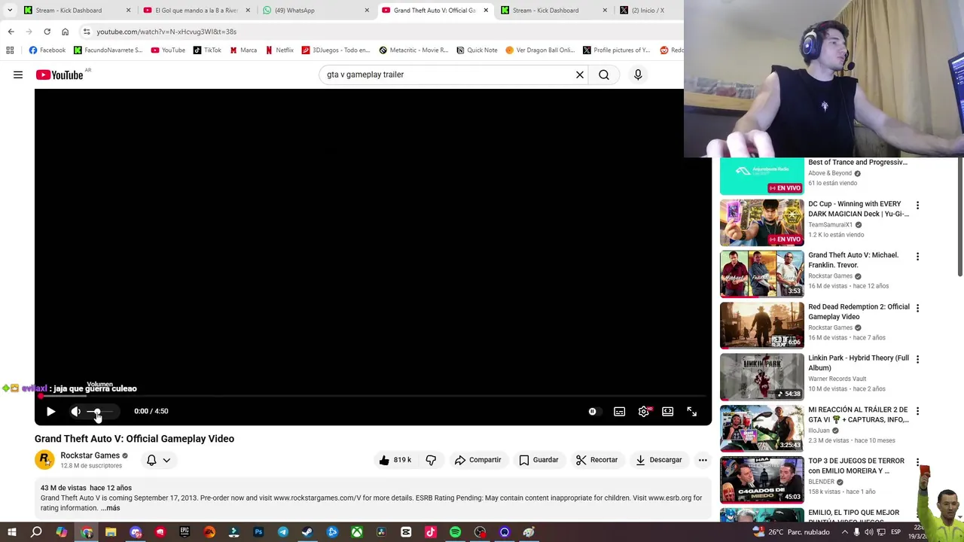Open Windows Start menu
The height and width of the screenshot is (542, 964).
click(12, 533)
